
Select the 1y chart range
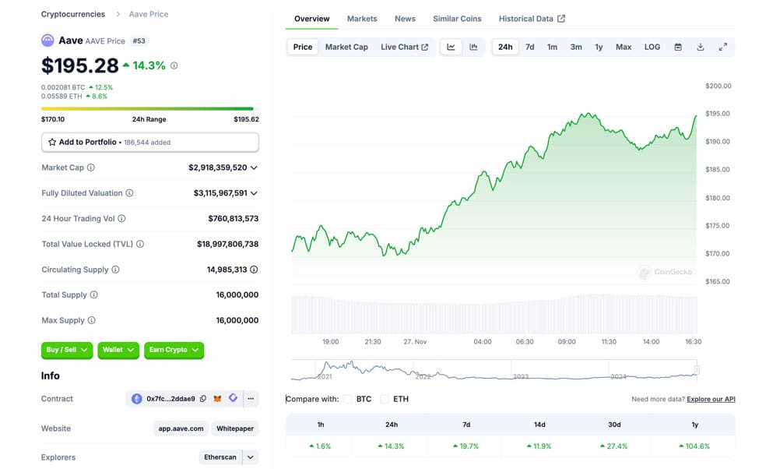point(599,47)
